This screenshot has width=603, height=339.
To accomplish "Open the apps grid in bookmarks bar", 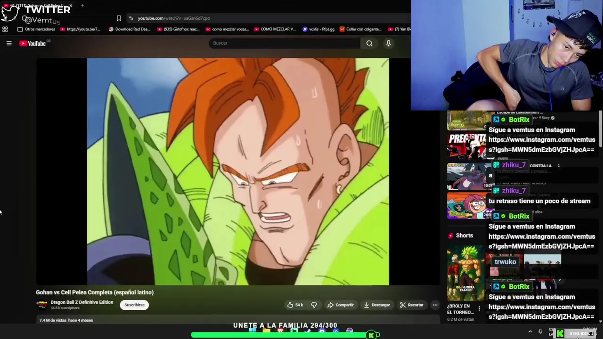I will (5, 29).
